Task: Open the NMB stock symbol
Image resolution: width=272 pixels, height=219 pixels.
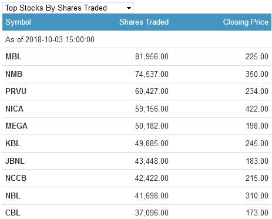Action: [14, 74]
